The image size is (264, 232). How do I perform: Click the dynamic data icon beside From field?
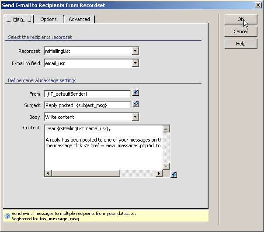click(x=135, y=93)
